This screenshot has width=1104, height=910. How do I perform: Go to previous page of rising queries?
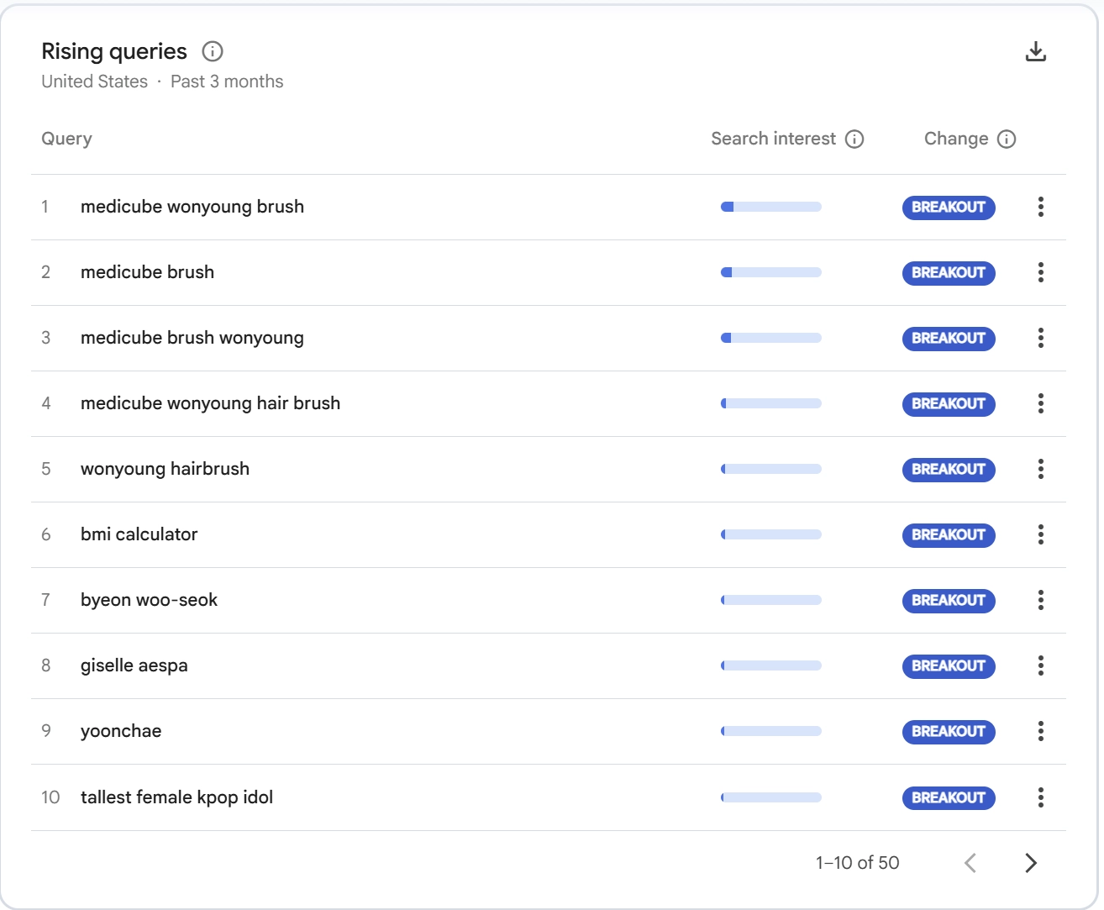970,863
